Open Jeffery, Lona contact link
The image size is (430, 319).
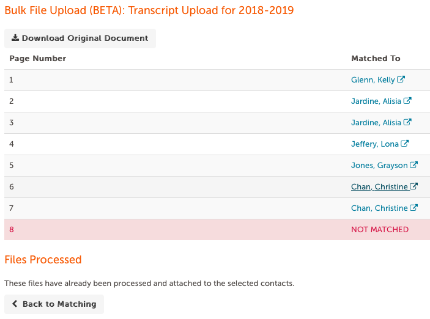[374, 144]
